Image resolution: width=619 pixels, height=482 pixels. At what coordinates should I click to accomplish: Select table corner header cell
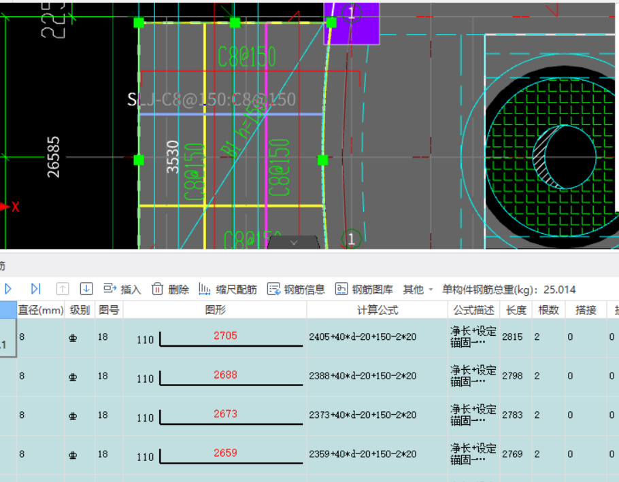[x=8, y=310]
